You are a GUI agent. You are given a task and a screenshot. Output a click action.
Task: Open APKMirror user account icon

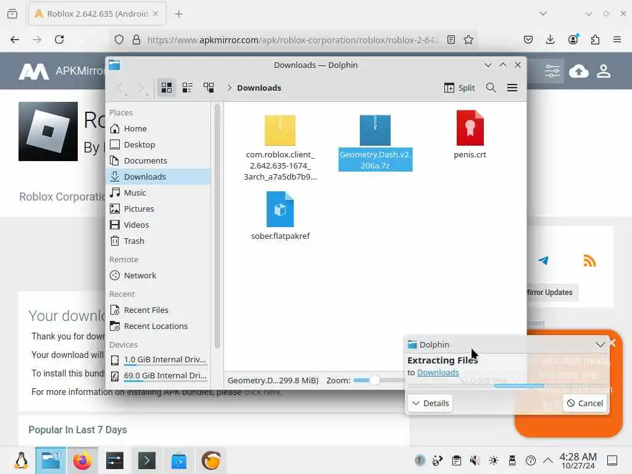tap(604, 72)
